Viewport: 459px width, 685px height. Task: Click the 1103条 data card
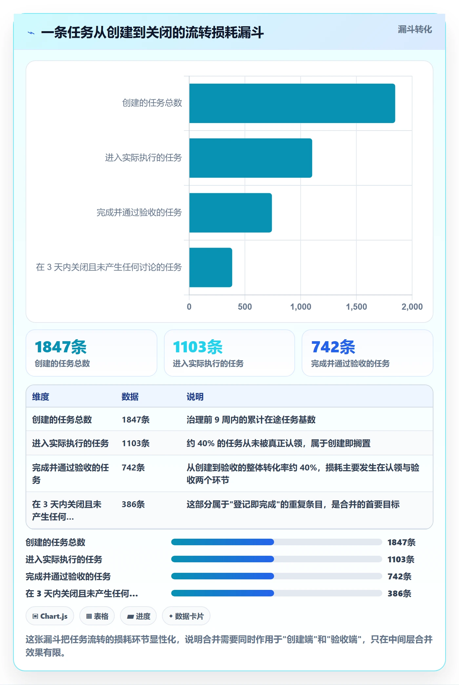(229, 353)
